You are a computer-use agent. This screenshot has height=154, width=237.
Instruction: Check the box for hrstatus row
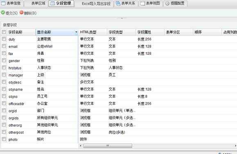coord(4,67)
